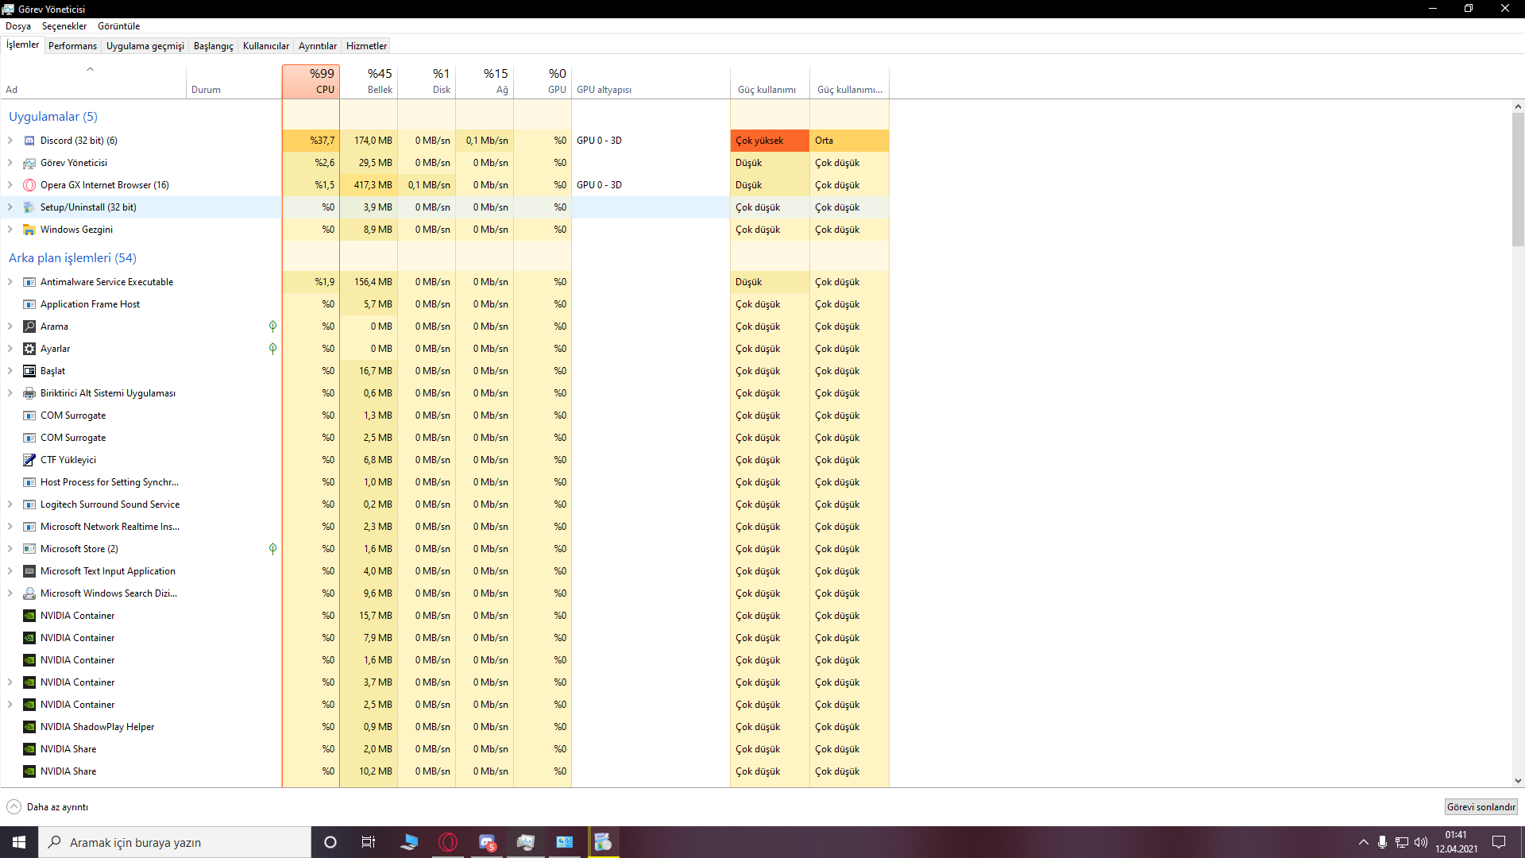The height and width of the screenshot is (858, 1525).
Task: Open the Task View taskbar button
Action: (x=369, y=842)
